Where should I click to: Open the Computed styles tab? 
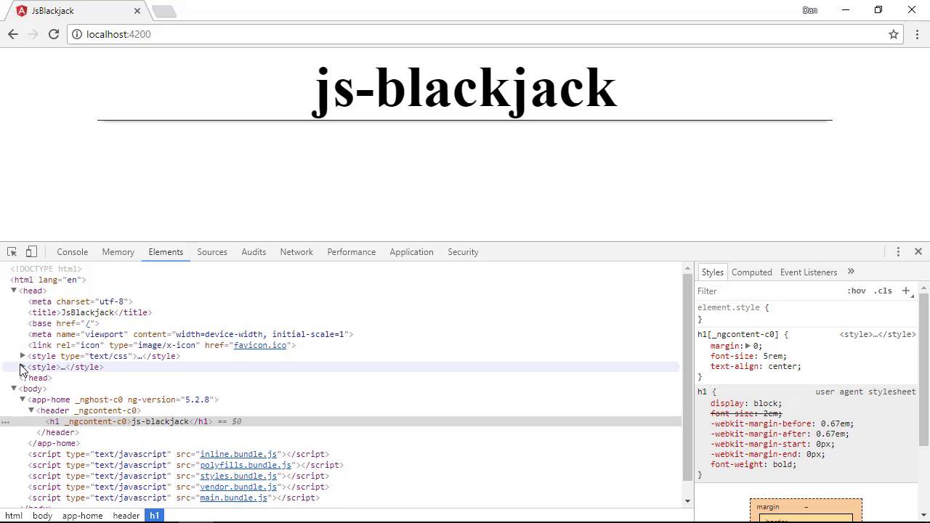(x=752, y=272)
